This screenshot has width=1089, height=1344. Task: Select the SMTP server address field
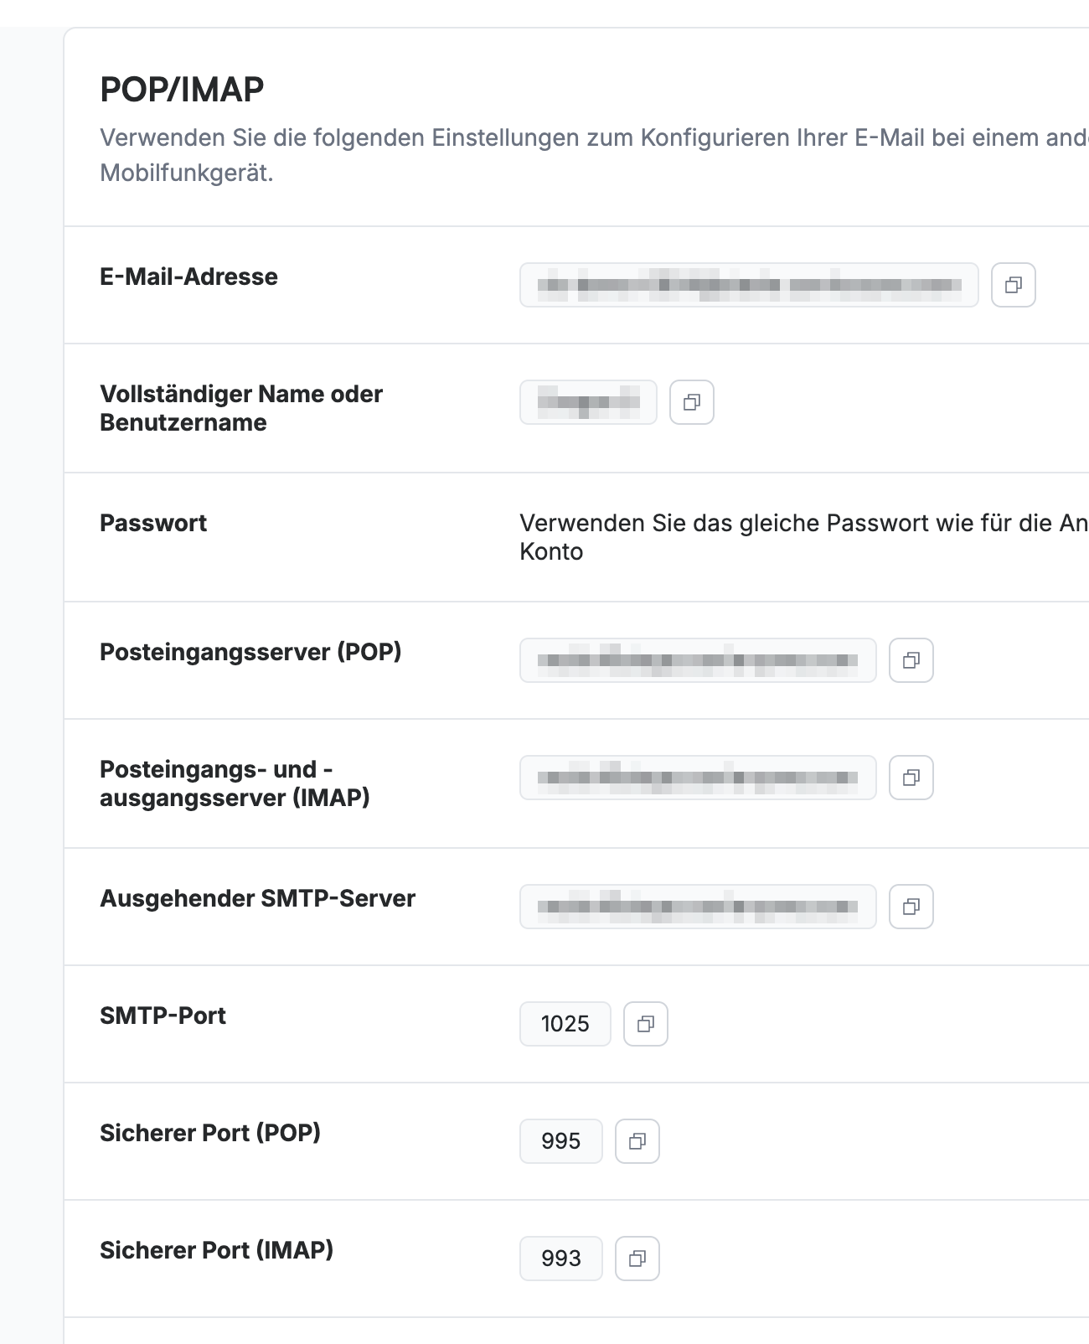point(698,907)
